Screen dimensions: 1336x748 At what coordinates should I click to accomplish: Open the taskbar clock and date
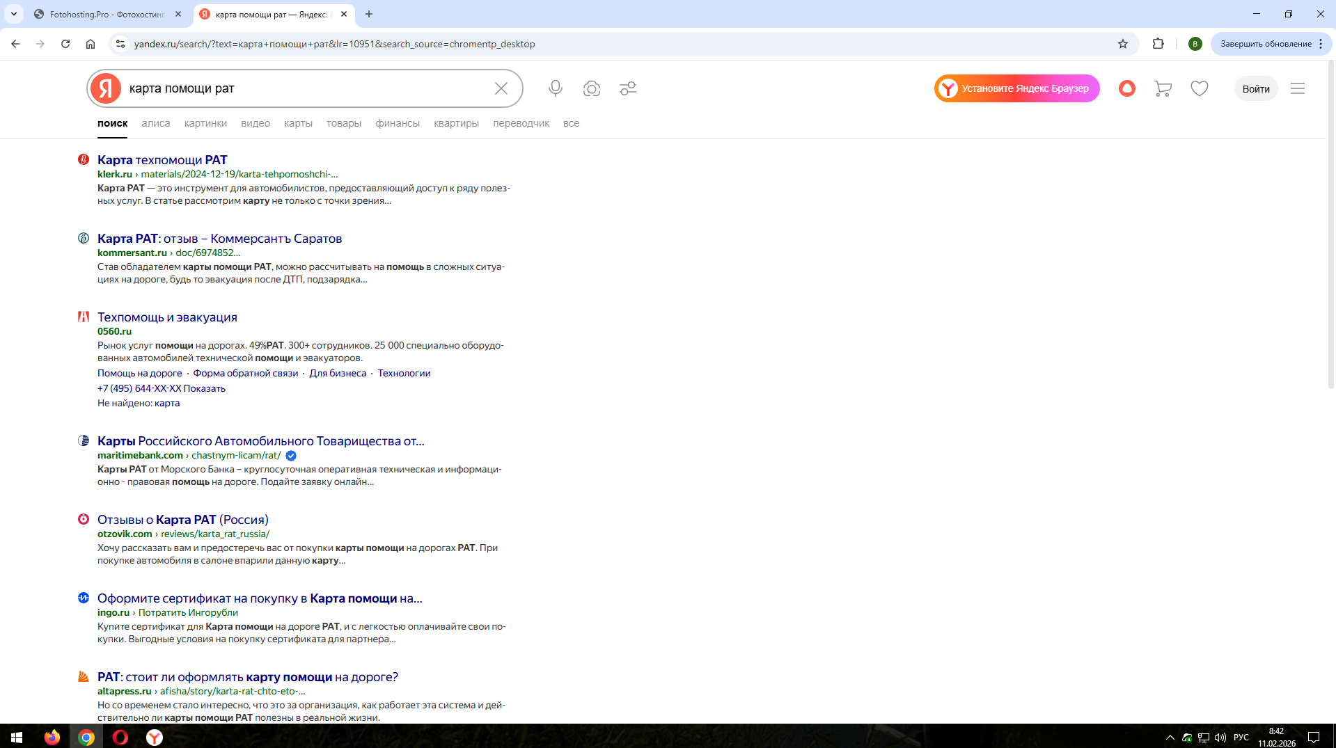click(1277, 738)
